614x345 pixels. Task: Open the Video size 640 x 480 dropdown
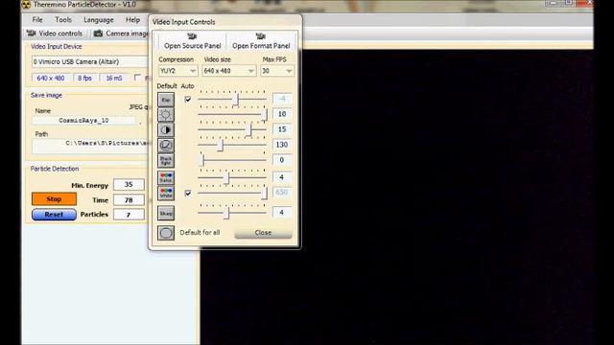click(x=229, y=71)
